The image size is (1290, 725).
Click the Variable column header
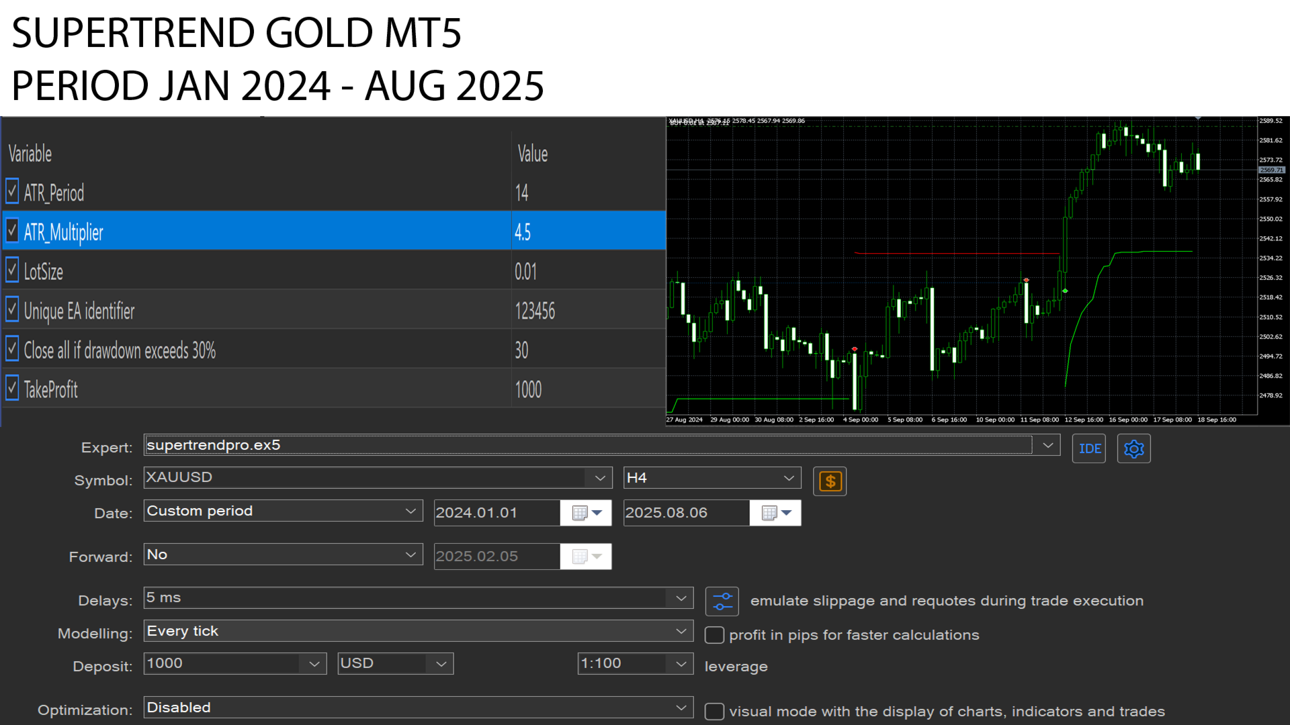30,154
